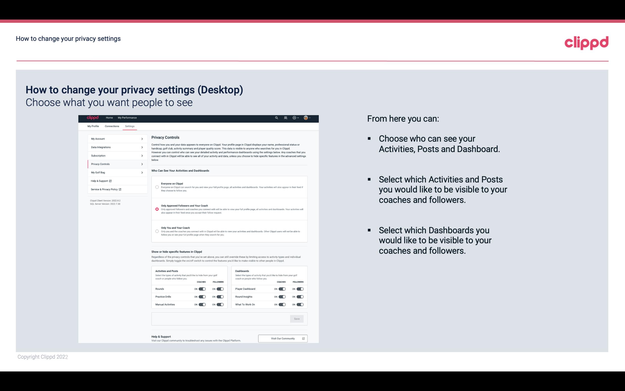
Task: Click the My Performance navigation icon
Action: coord(127,118)
